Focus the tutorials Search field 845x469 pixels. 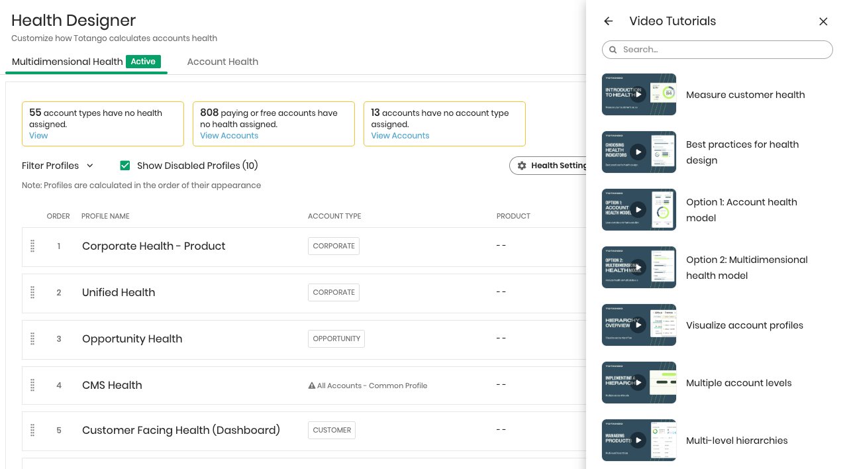pyautogui.click(x=717, y=50)
